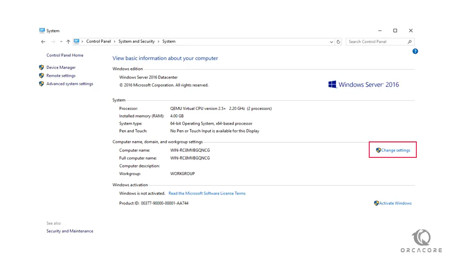Click the shield icon beside Device Manager
455x266 pixels.
click(x=41, y=67)
